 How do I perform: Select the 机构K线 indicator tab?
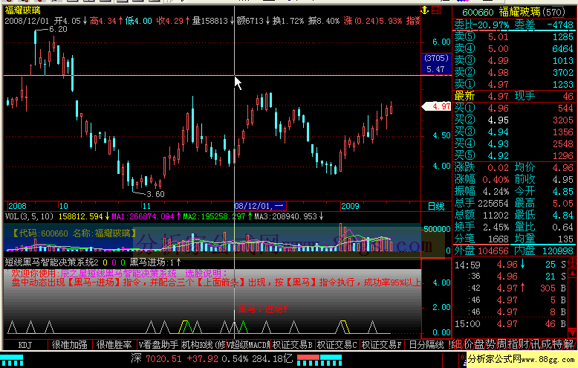[204, 345]
